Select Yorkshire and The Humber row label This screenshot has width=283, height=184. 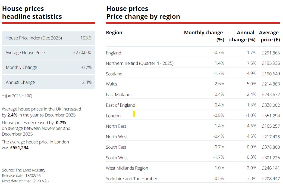pos(131,179)
